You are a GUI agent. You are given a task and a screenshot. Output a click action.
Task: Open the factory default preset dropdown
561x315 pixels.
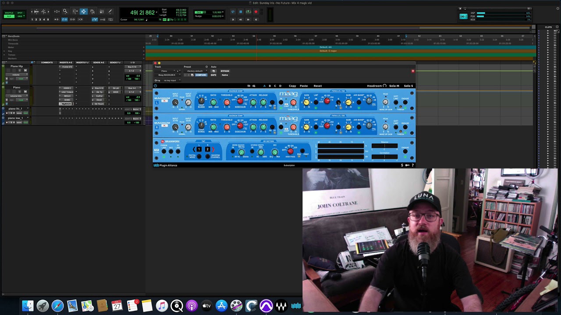[x=195, y=71]
